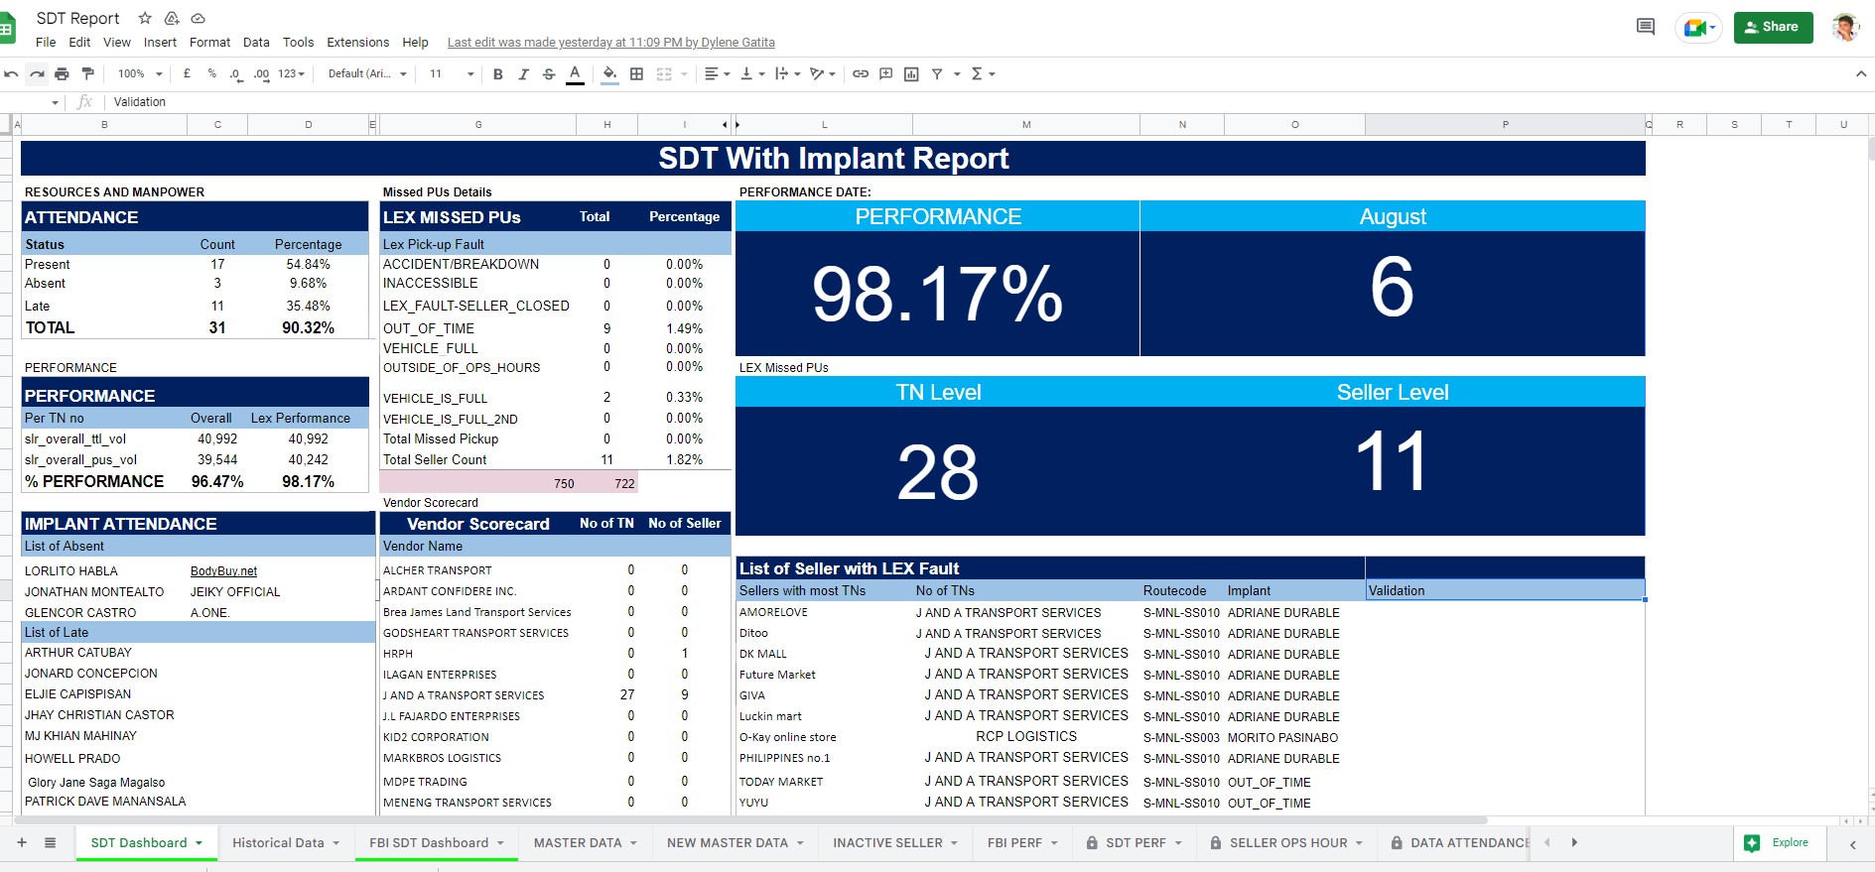The height and width of the screenshot is (872, 1875).
Task: View the cloud save status
Action: point(198,18)
